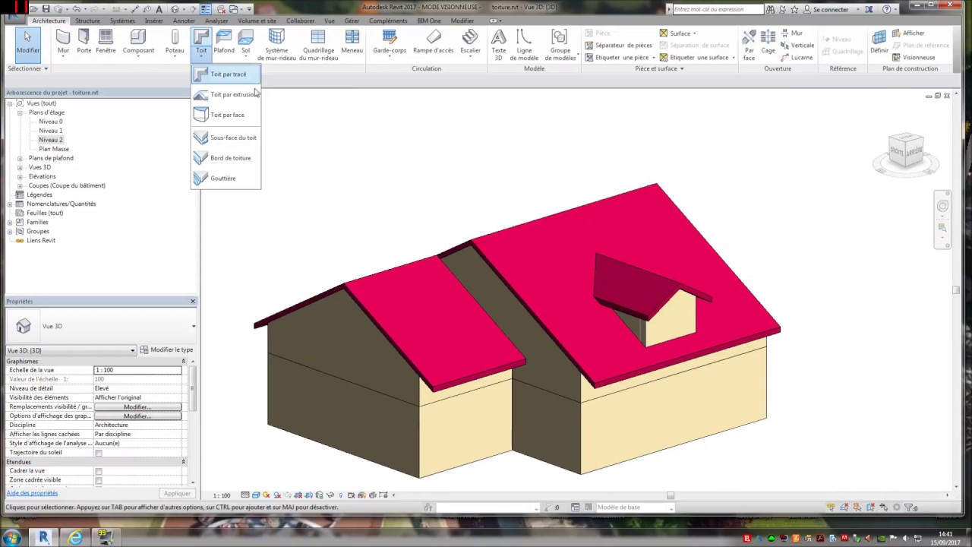Click Quadrillage du mur-rideau tool

[318, 45]
